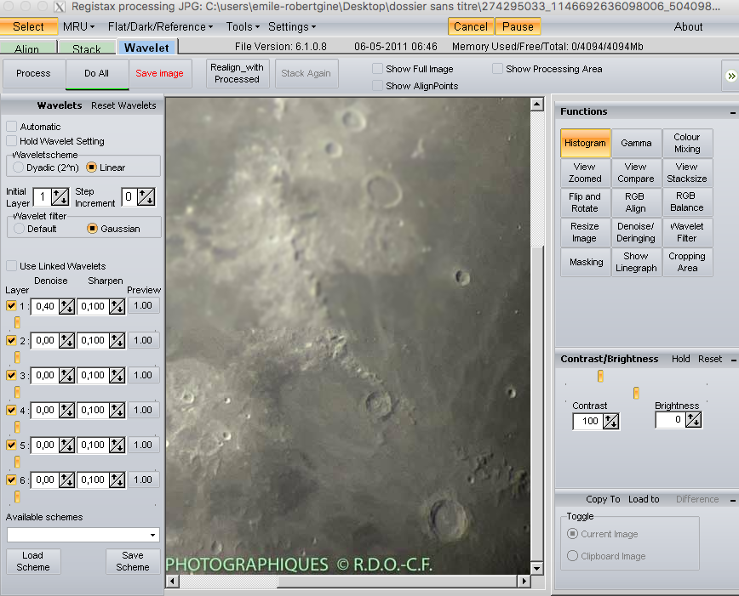Select Default wavelet filter
This screenshot has width=739, height=596.
click(19, 229)
